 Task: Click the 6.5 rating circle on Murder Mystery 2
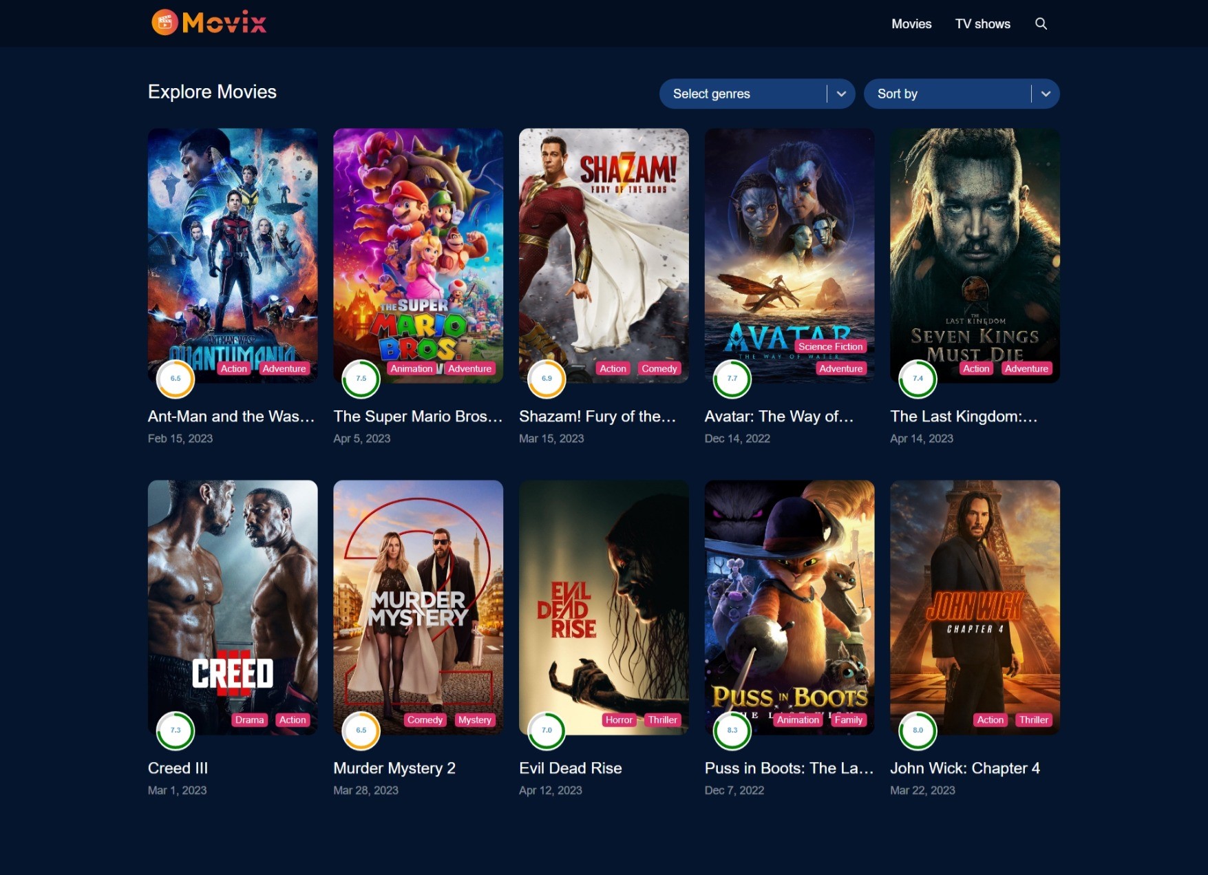[x=361, y=730]
